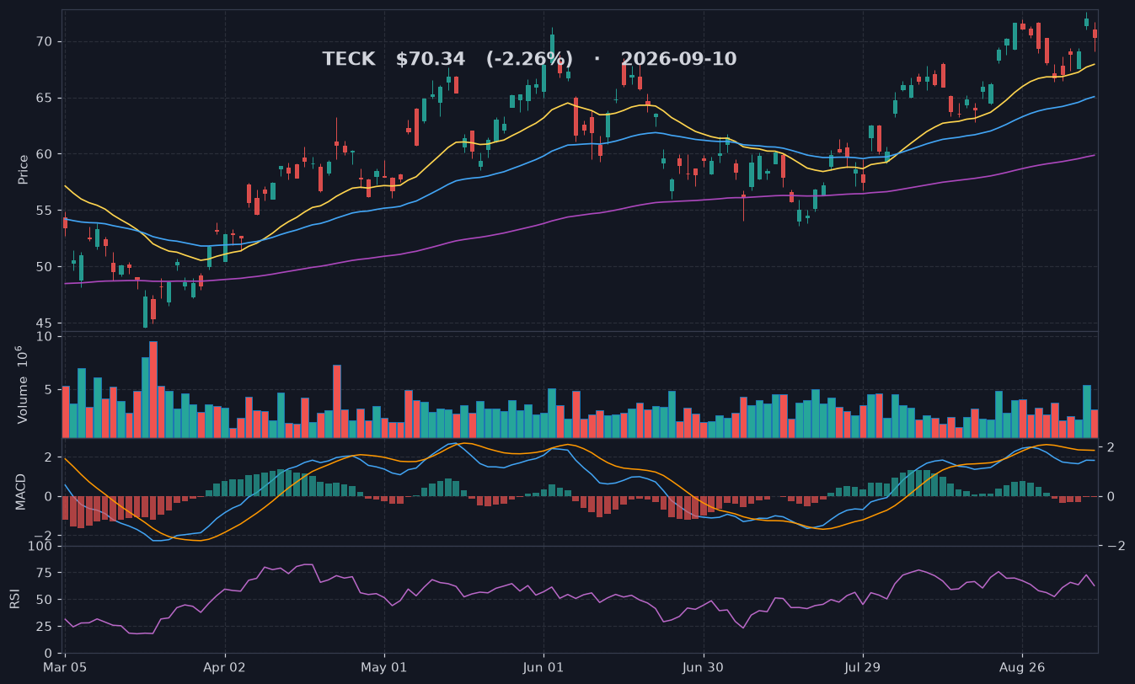This screenshot has height=684, width=1135.
Task: Click the May 01 date label
Action: pyautogui.click(x=384, y=666)
